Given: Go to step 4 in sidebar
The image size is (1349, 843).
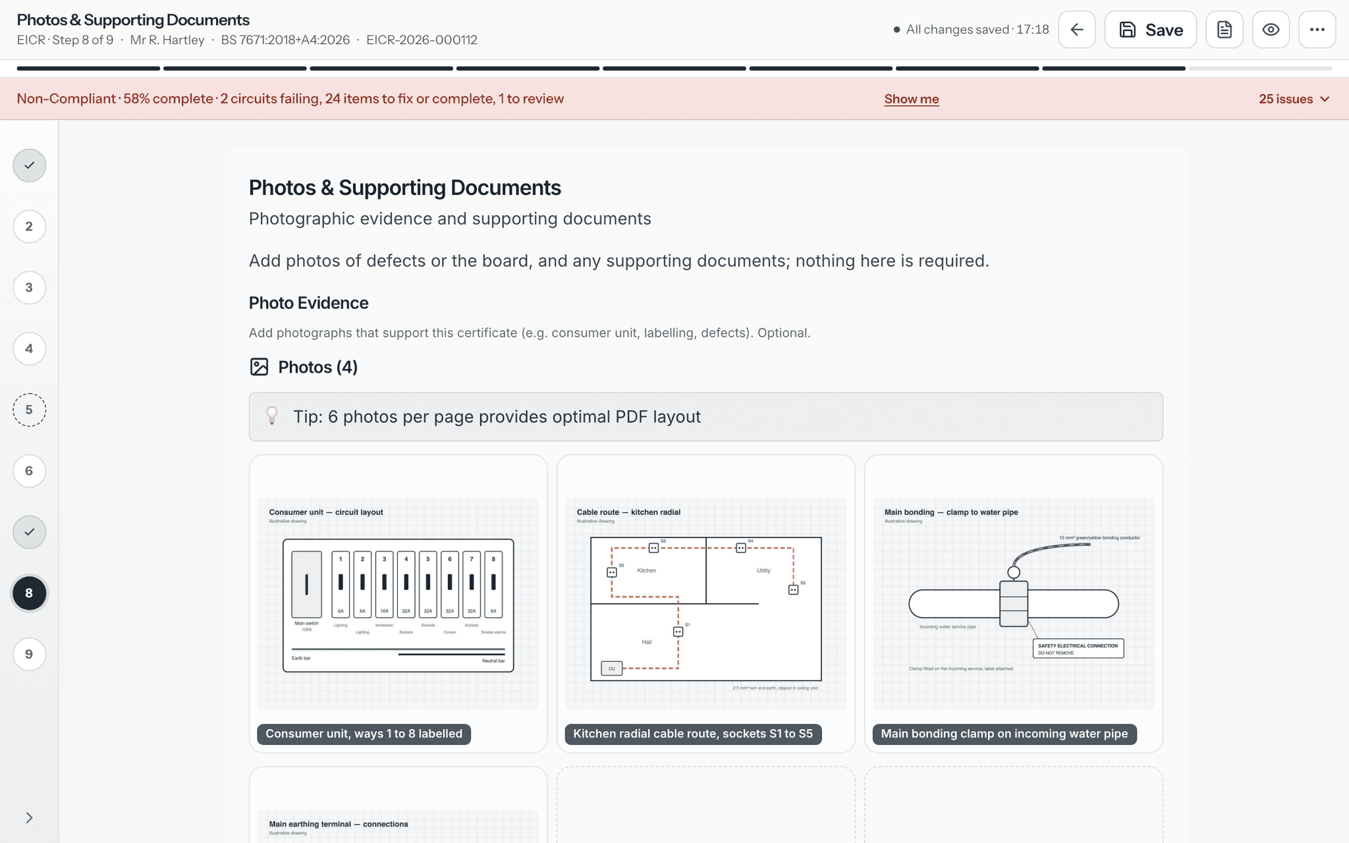Looking at the screenshot, I should pyautogui.click(x=29, y=349).
